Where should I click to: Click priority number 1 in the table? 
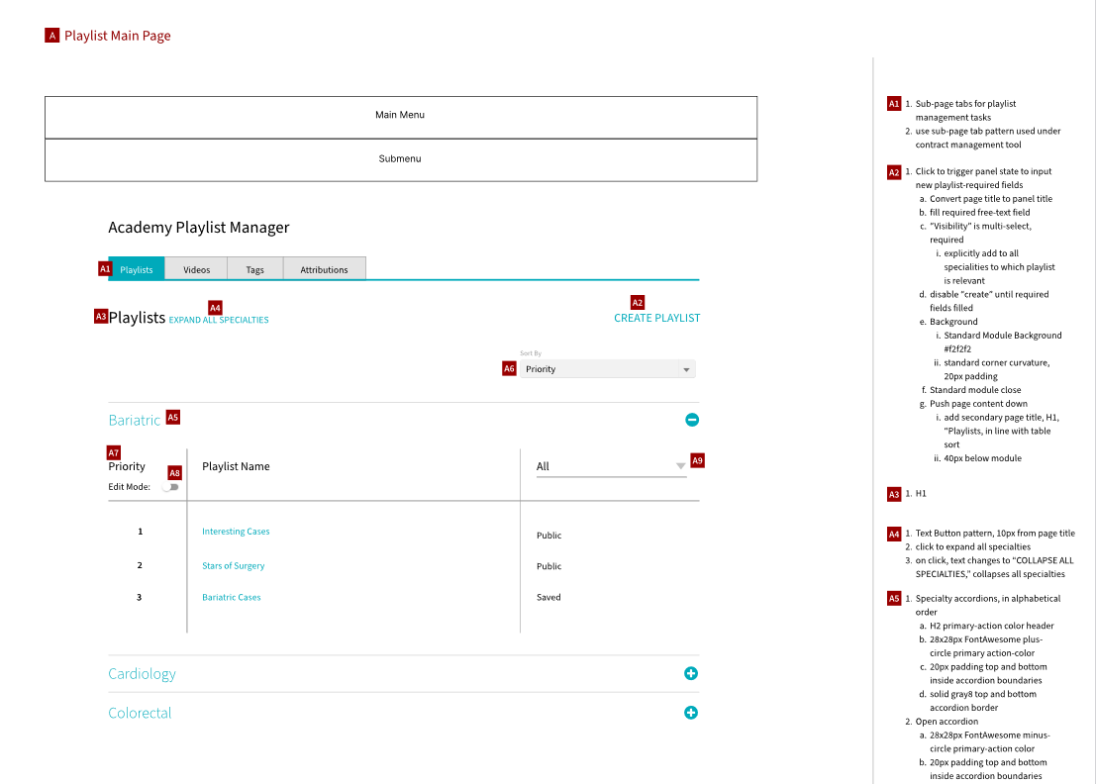[x=140, y=532]
